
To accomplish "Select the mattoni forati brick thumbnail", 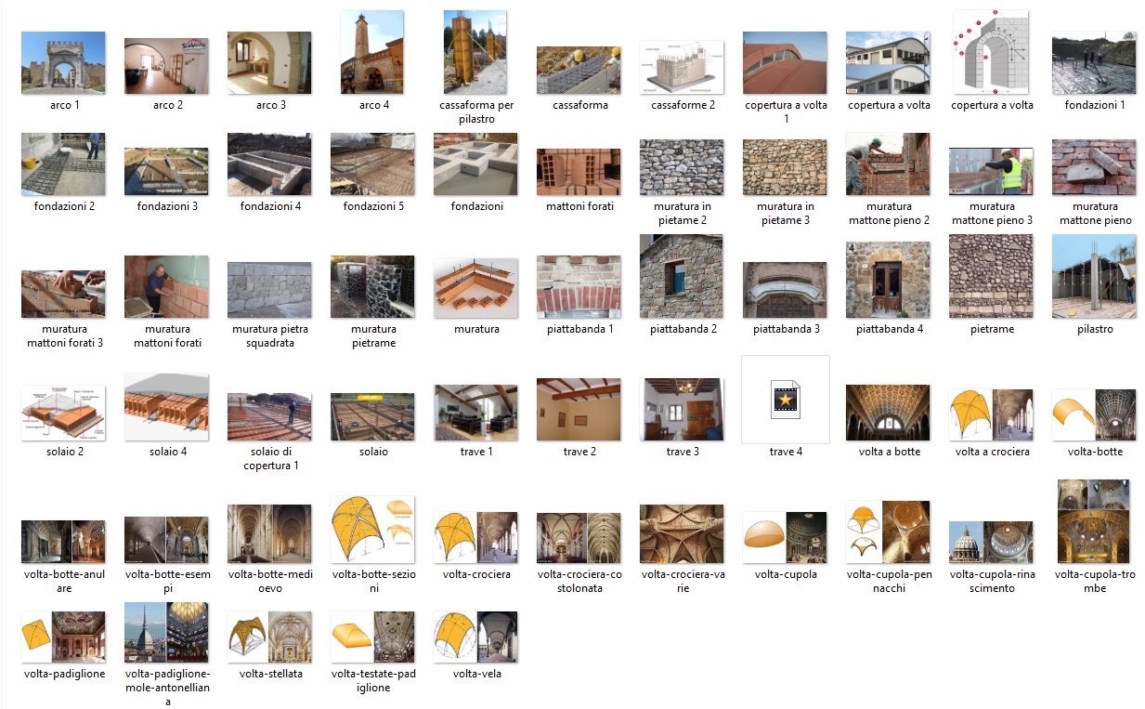I will 579,172.
